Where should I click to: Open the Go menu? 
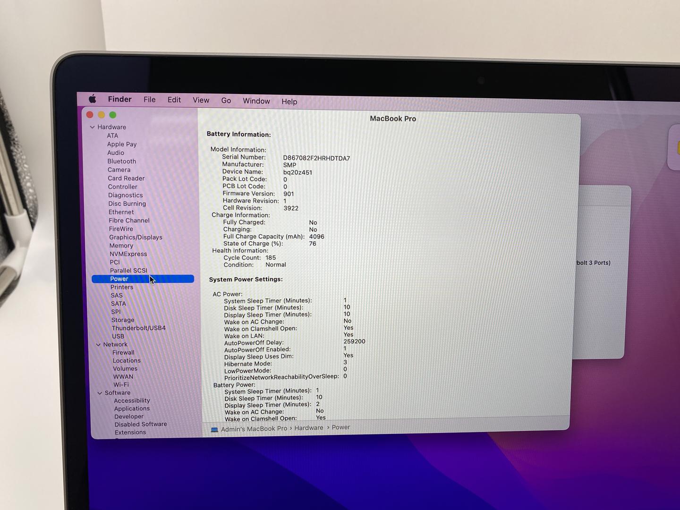[226, 101]
